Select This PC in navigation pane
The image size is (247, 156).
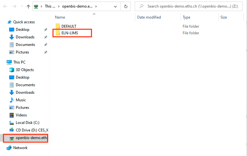point(19,62)
